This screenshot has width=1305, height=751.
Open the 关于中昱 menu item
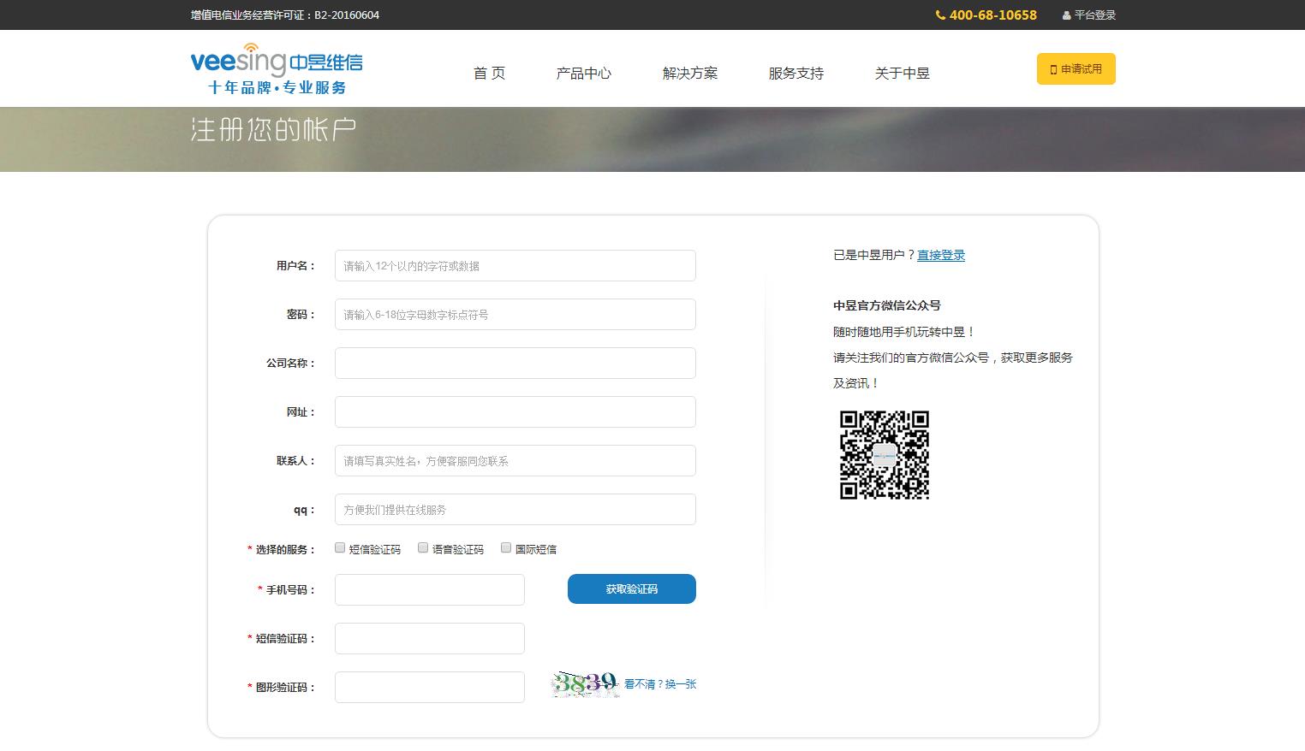click(902, 74)
